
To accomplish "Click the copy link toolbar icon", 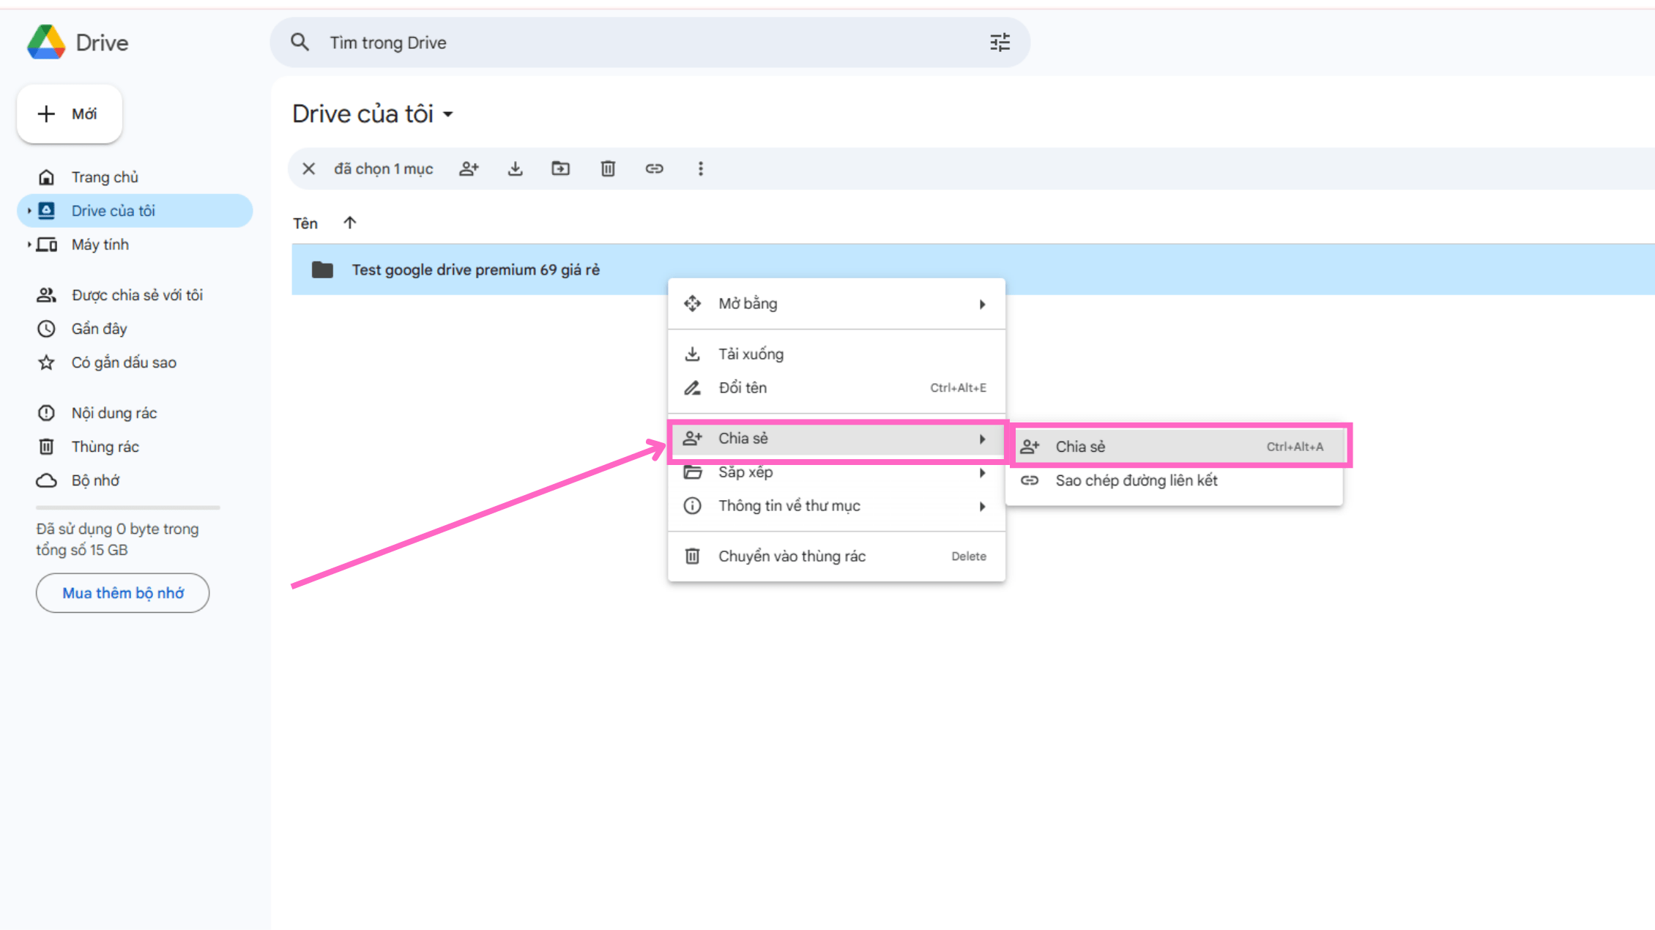I will [x=654, y=169].
